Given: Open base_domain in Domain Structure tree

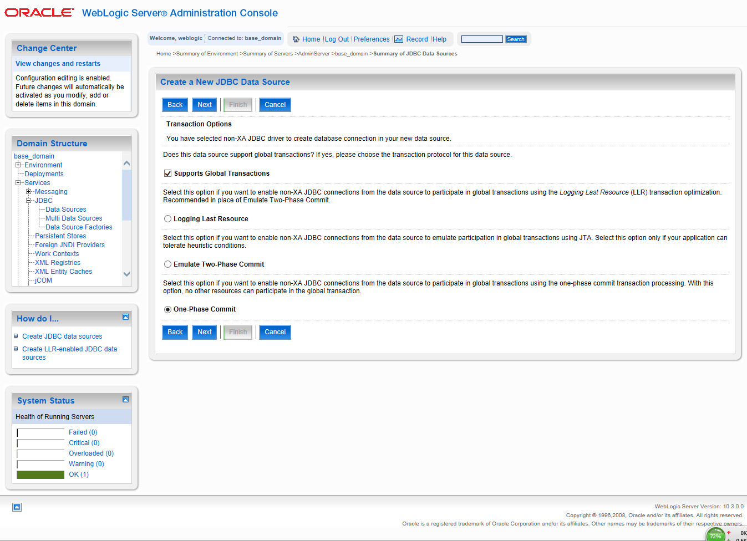Looking at the screenshot, I should coord(34,156).
